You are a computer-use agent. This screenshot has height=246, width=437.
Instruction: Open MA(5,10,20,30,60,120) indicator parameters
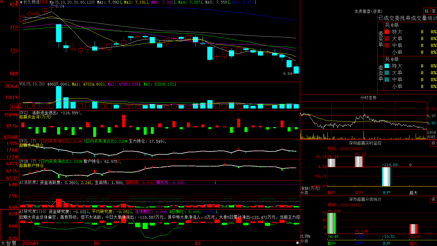[x=72, y=2]
